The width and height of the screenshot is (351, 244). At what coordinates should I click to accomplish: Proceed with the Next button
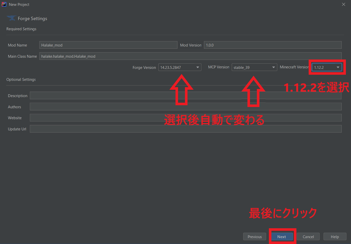[282, 237]
